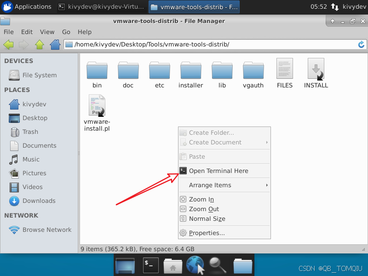368x276 pixels.
Task: Open home folder file manager from dock
Action: pos(173,266)
